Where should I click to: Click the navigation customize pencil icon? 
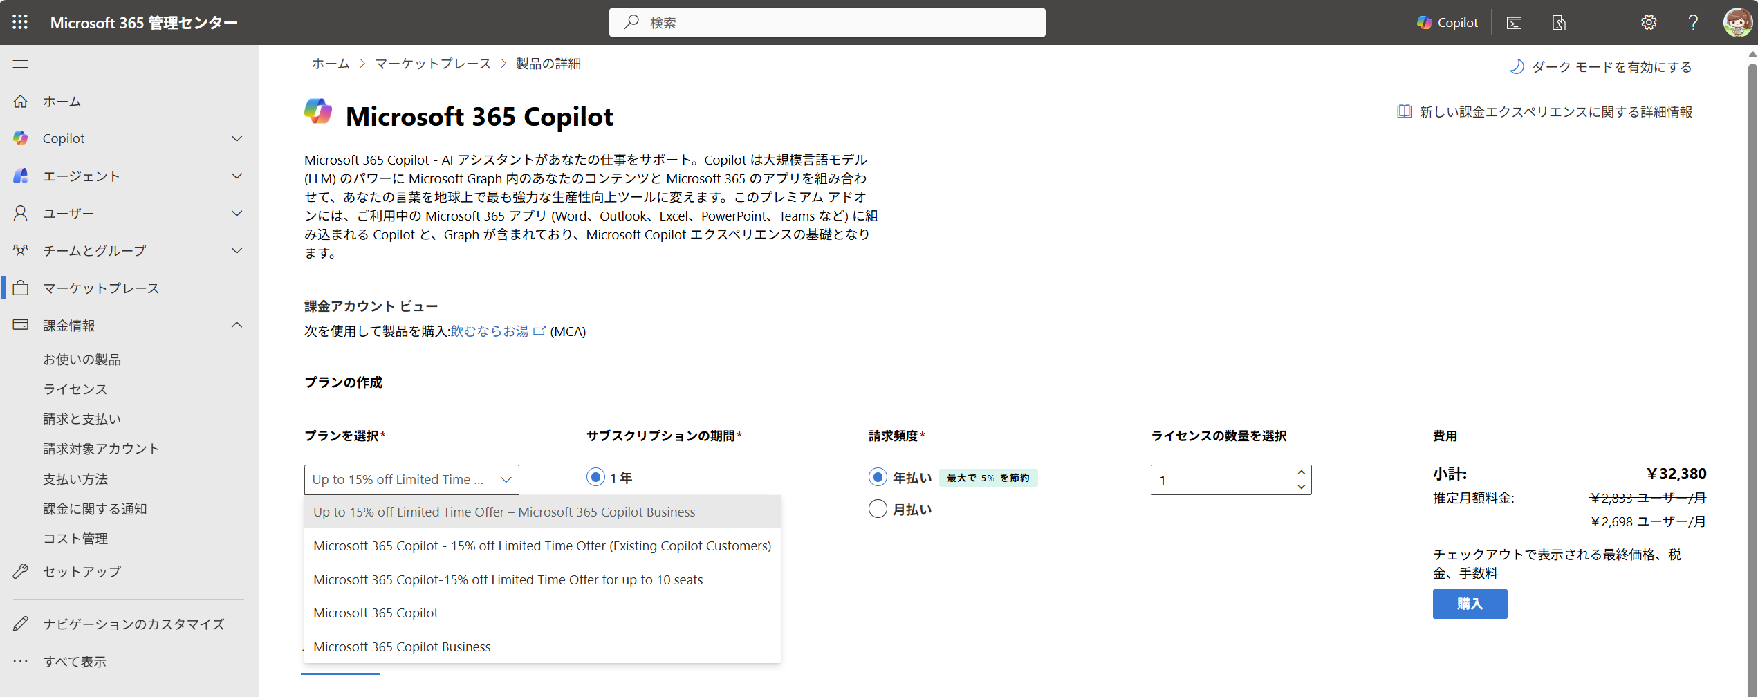coord(21,624)
